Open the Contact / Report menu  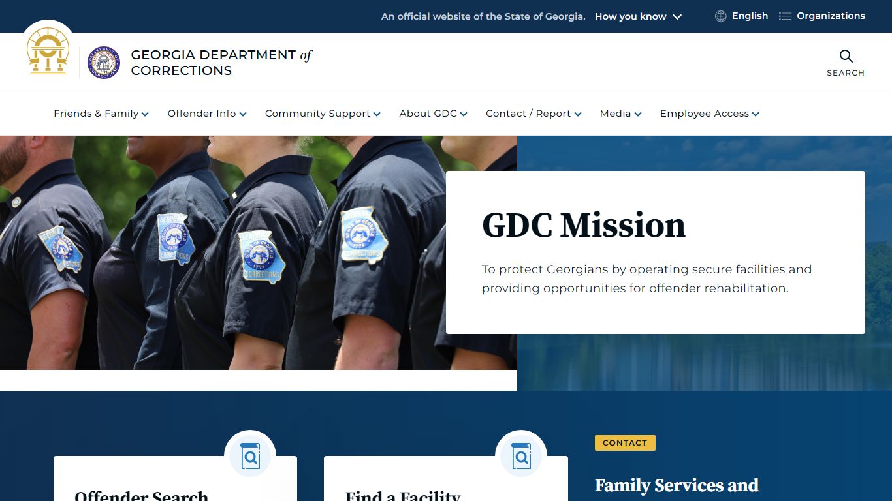click(533, 114)
